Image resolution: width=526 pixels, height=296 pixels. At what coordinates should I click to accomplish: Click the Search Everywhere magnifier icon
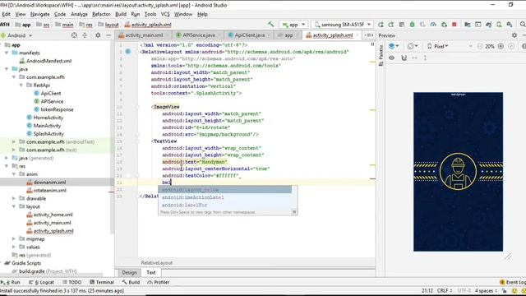point(523,25)
